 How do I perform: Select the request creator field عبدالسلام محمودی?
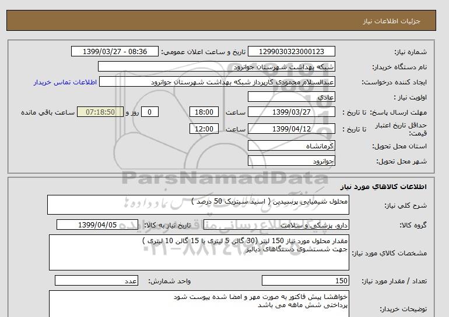click(x=217, y=82)
